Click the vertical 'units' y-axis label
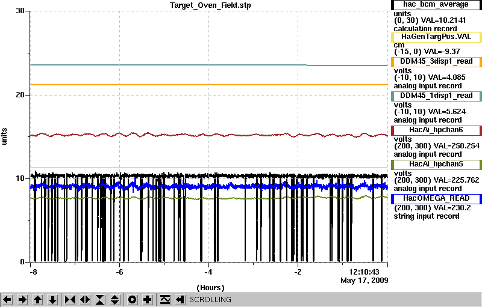Screen dimensions: 482x307 tap(4, 136)
